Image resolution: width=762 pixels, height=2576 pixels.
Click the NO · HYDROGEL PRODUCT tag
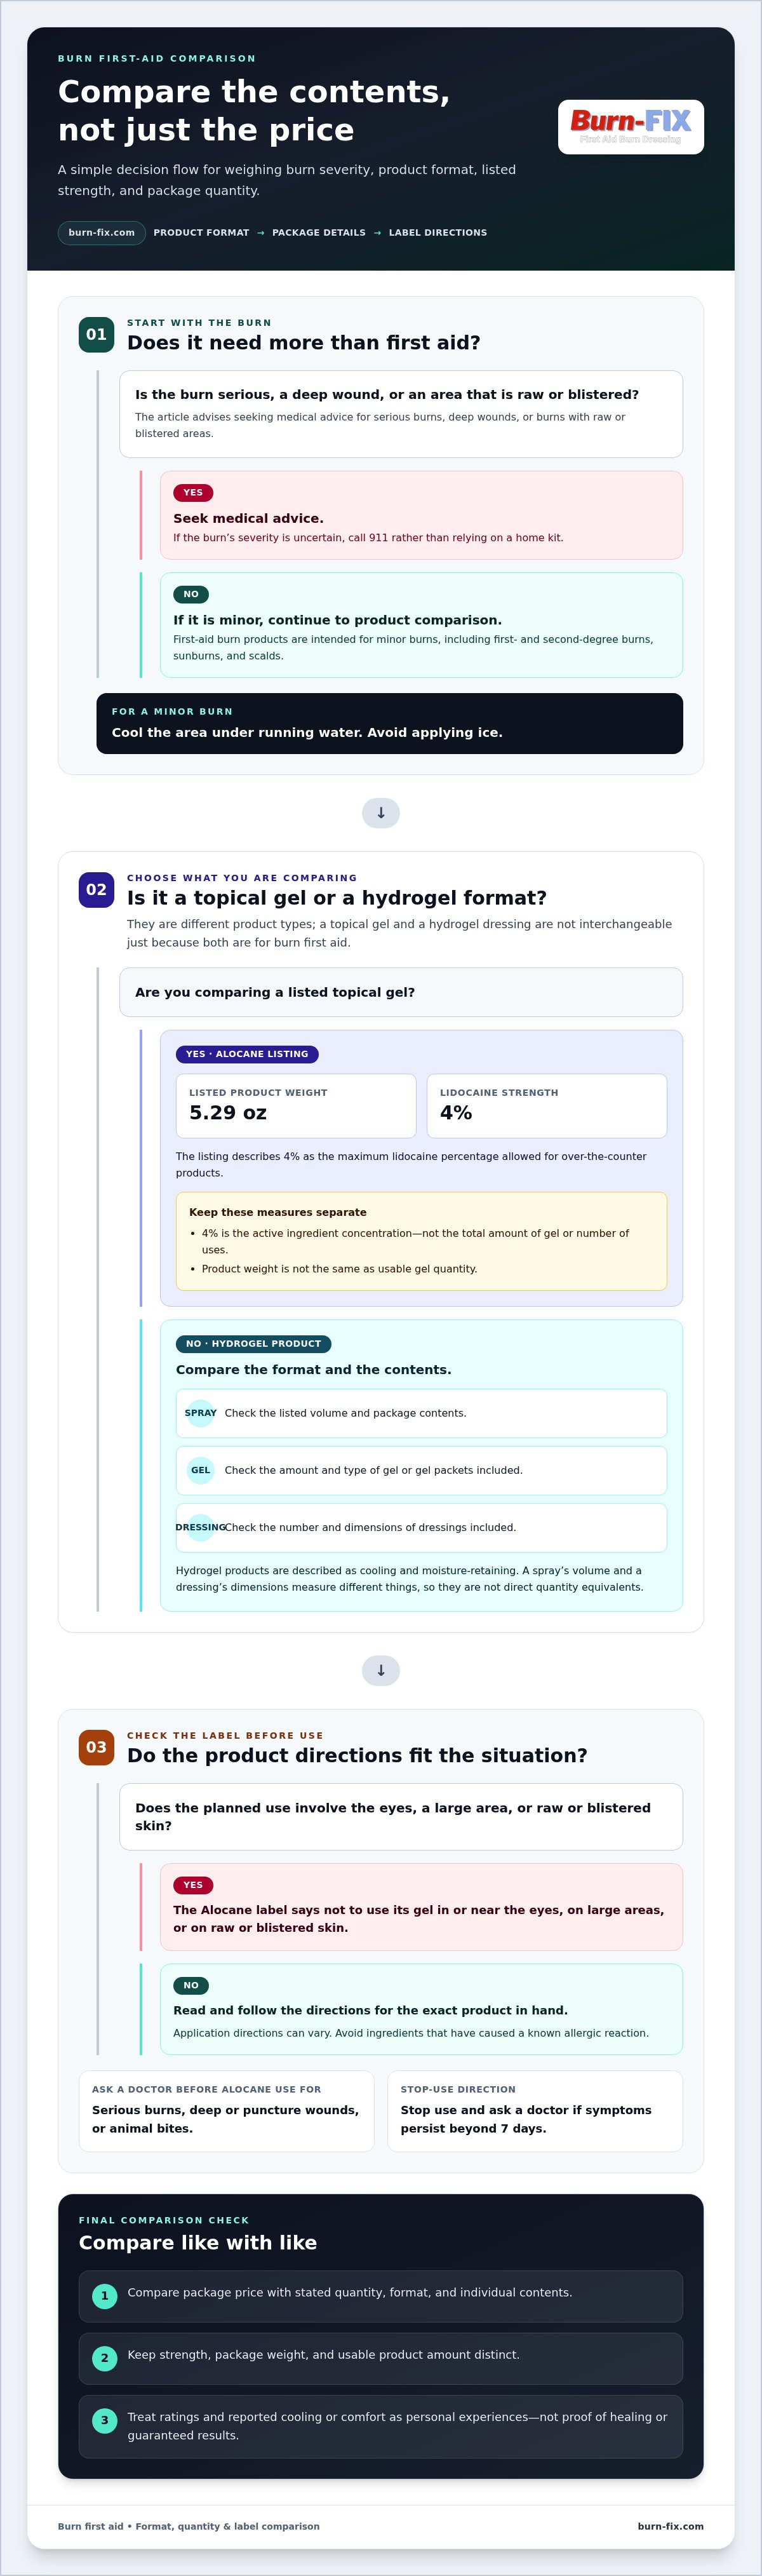pyautogui.click(x=254, y=1344)
